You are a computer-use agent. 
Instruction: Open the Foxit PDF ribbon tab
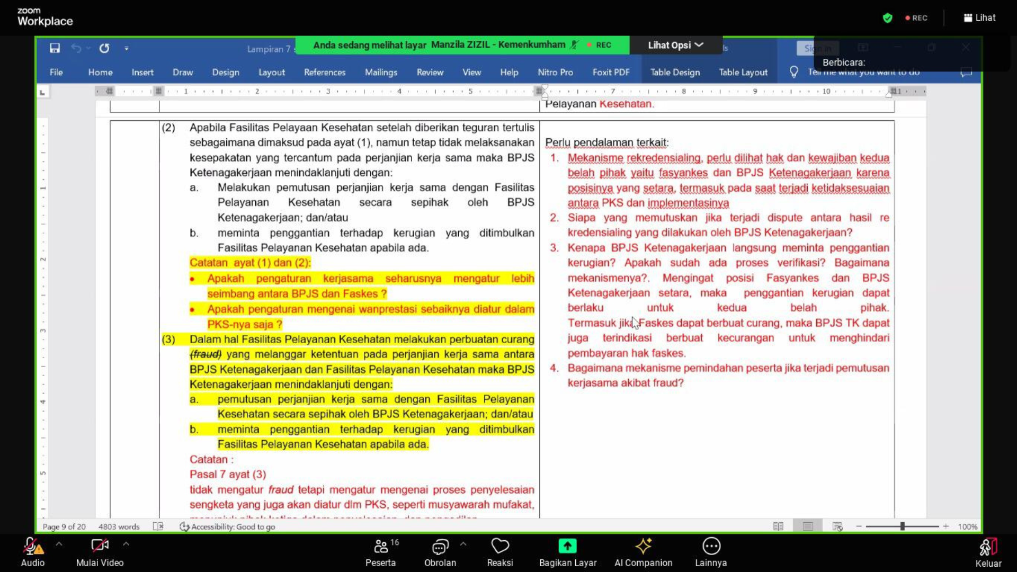click(x=611, y=72)
